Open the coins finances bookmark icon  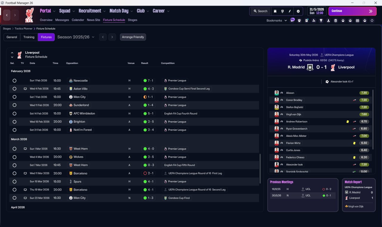click(335, 21)
